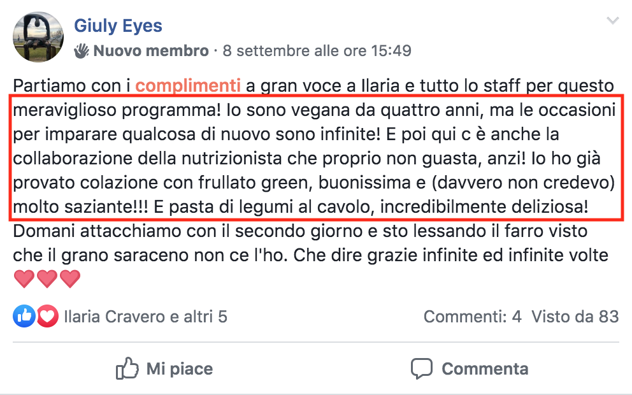This screenshot has width=632, height=395.
Task: Click the Nuovo membro badge label
Action: 151,51
